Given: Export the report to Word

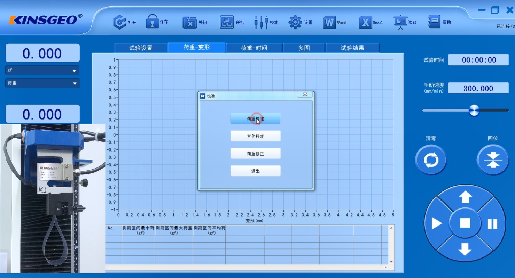Looking at the screenshot, I should [330, 22].
